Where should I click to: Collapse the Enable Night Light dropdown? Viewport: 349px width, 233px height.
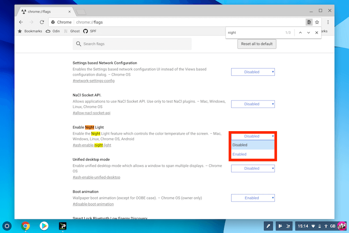(253, 136)
